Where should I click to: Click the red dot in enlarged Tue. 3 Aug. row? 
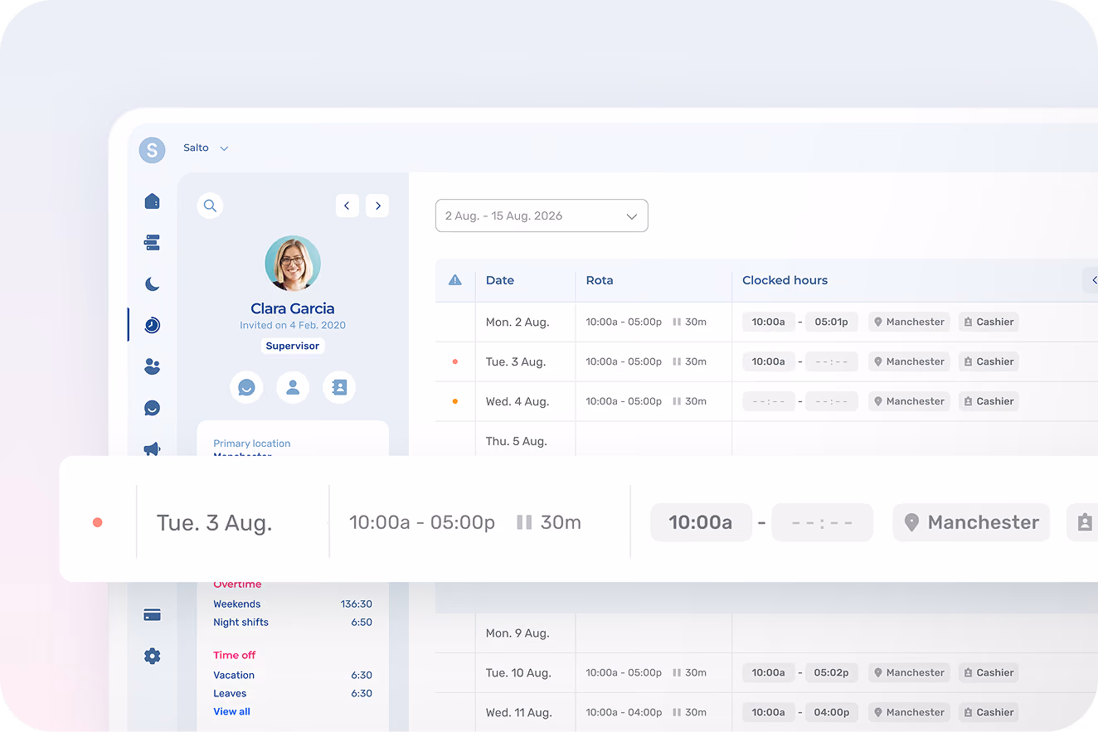(98, 522)
